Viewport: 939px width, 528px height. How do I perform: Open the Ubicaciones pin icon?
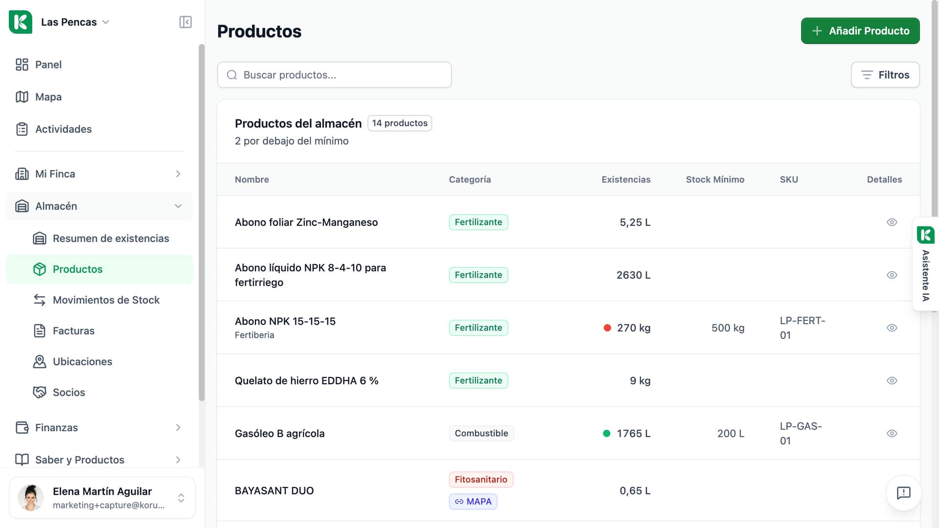[40, 362]
